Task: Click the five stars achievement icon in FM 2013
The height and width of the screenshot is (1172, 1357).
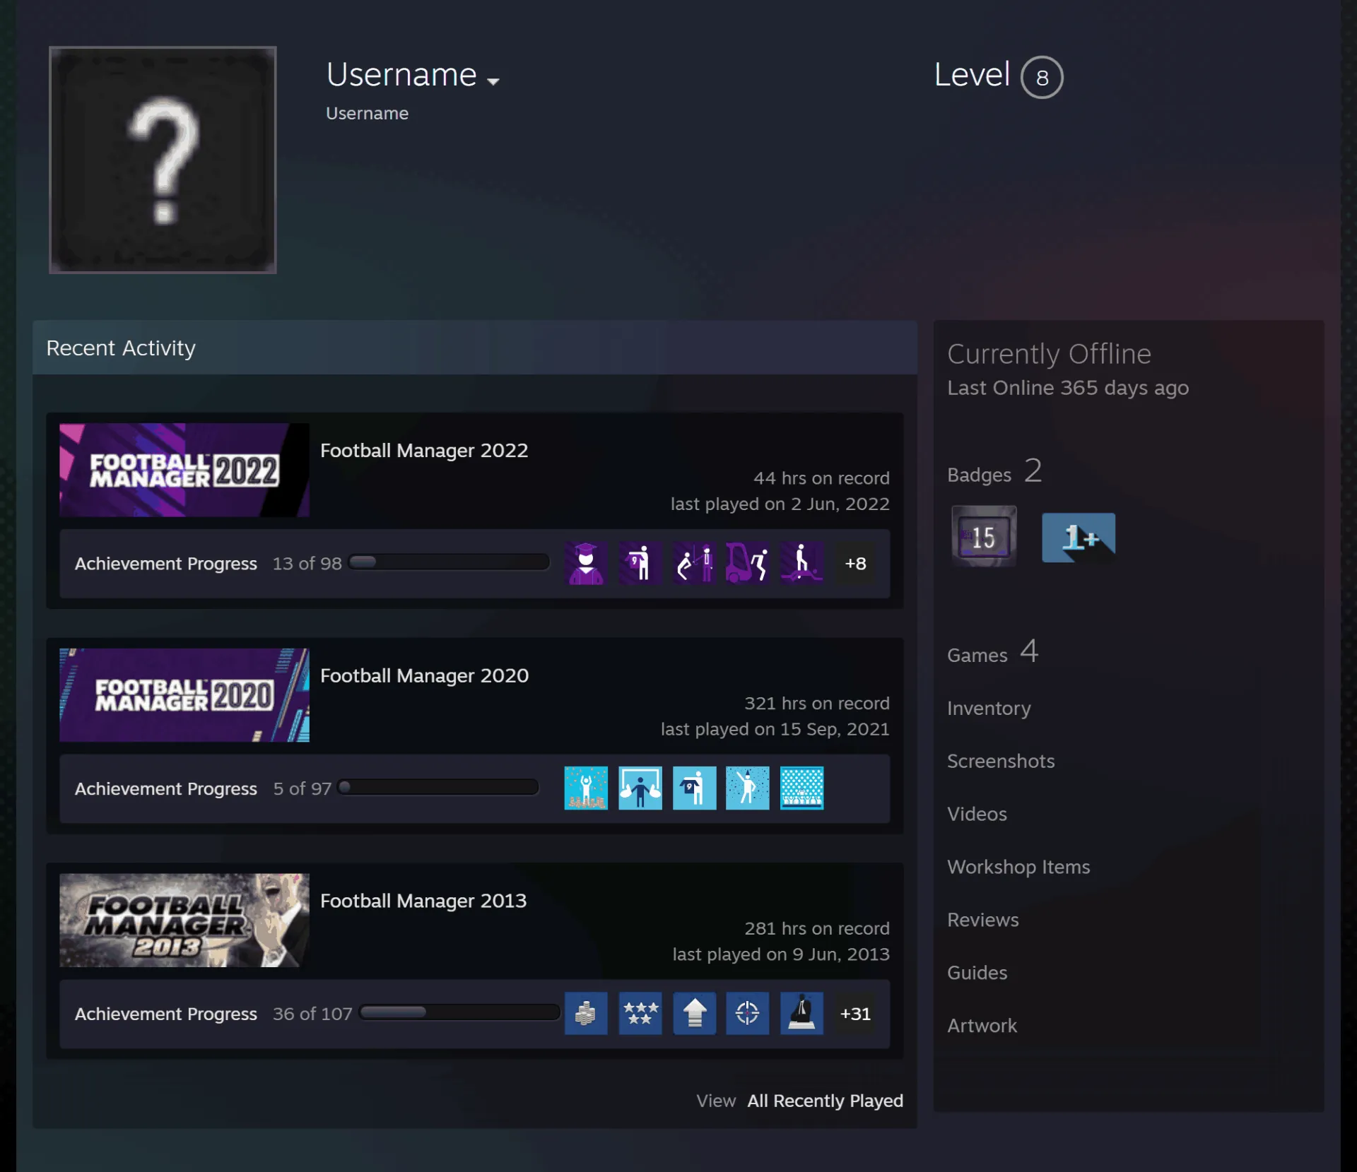Action: pyautogui.click(x=640, y=1014)
